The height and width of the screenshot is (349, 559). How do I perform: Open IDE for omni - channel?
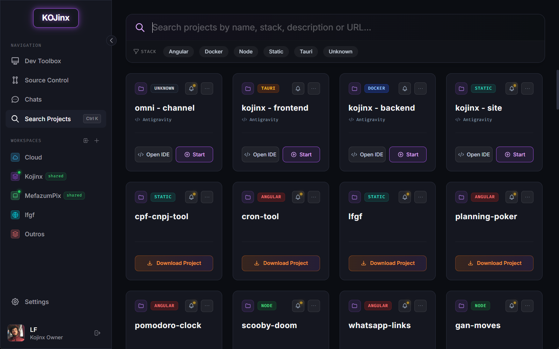click(x=153, y=155)
